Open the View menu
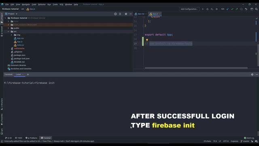This screenshot has width=259, height=146. [18, 4]
